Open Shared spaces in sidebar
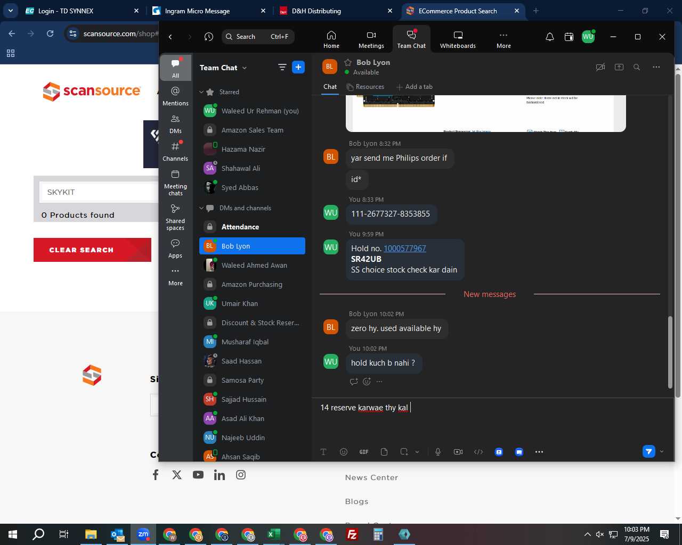Screen dimensions: 682x545 point(175,217)
